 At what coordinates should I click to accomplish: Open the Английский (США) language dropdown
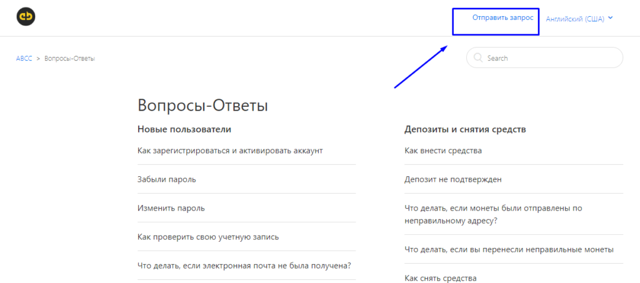coord(579,19)
